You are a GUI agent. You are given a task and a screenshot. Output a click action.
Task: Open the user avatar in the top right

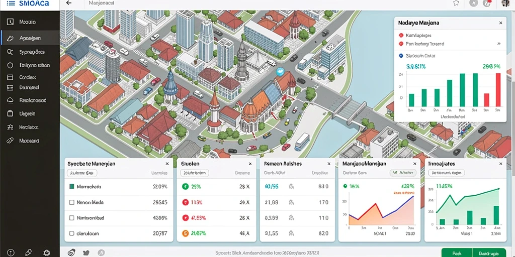pyautogui.click(x=505, y=4)
